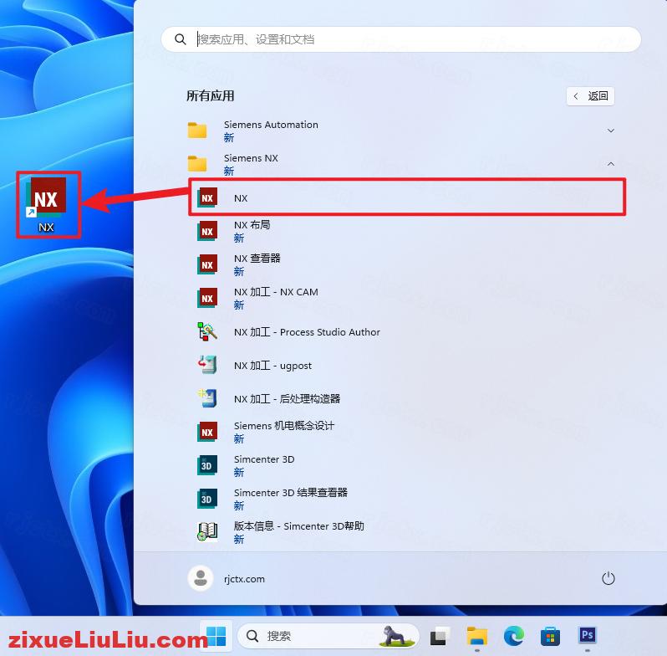The width and height of the screenshot is (667, 656).
Task: Launch the NX 加工 - NX CAM icon
Action: coord(207,298)
